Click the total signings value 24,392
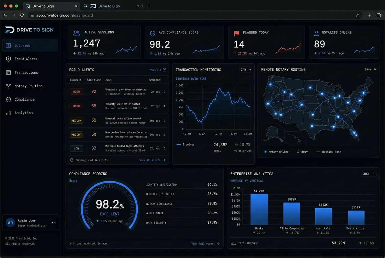 point(221,145)
